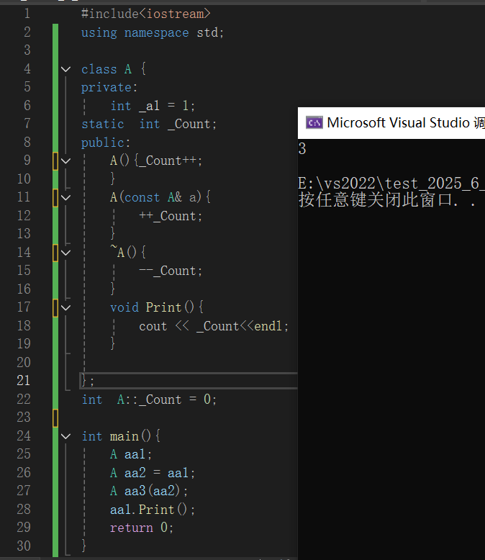Viewport: 485px width, 560px height.
Task: Click the console output value 3
Action: pyautogui.click(x=302, y=148)
